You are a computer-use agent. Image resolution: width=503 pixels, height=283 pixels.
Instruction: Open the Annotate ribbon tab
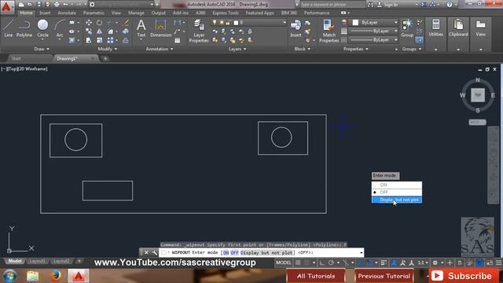click(67, 13)
